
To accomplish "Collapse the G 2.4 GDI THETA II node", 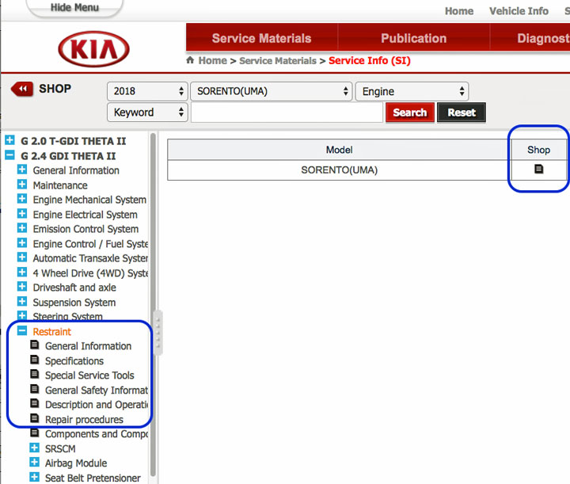I will tap(9, 155).
